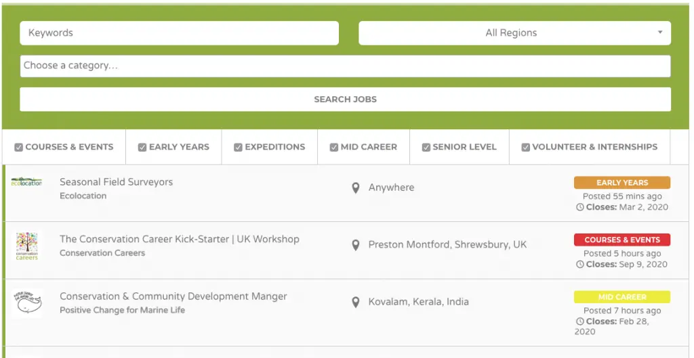Click the All Regions dropdown arrow
Image resolution: width=694 pixels, height=358 pixels.
point(660,32)
